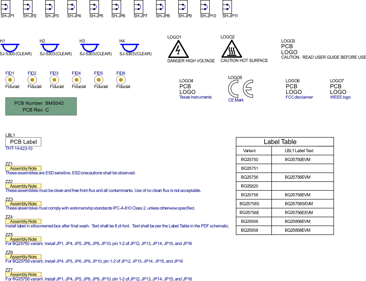
Task: Select the FID3 fiducial circle
Action: pyautogui.click(x=54, y=80)
